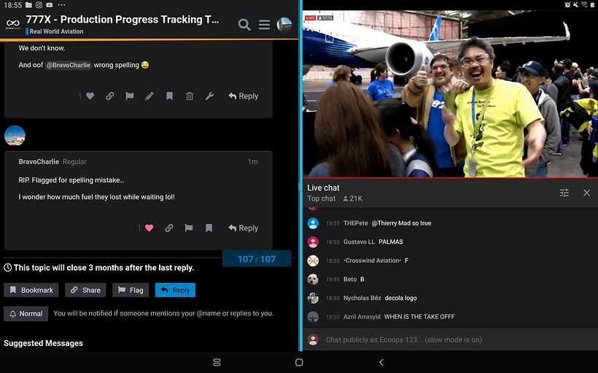Open Azril Arrasyid's chat avatar

[313, 317]
